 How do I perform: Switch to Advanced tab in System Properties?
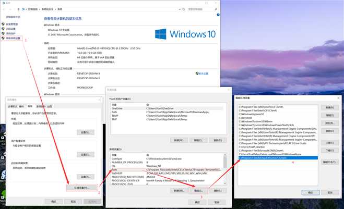30,106
